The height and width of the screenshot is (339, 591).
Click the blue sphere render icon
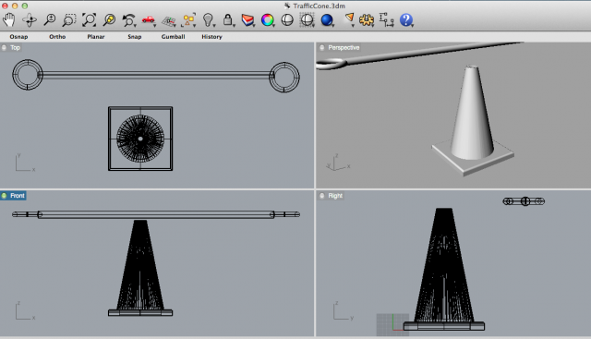[327, 19]
